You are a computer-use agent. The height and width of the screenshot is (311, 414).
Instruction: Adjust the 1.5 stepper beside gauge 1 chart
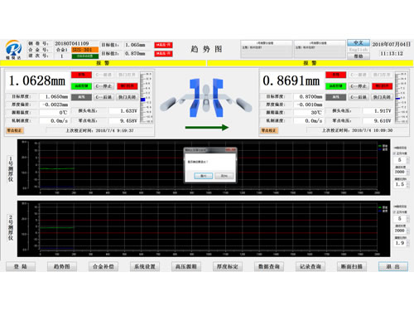[x=402, y=184]
